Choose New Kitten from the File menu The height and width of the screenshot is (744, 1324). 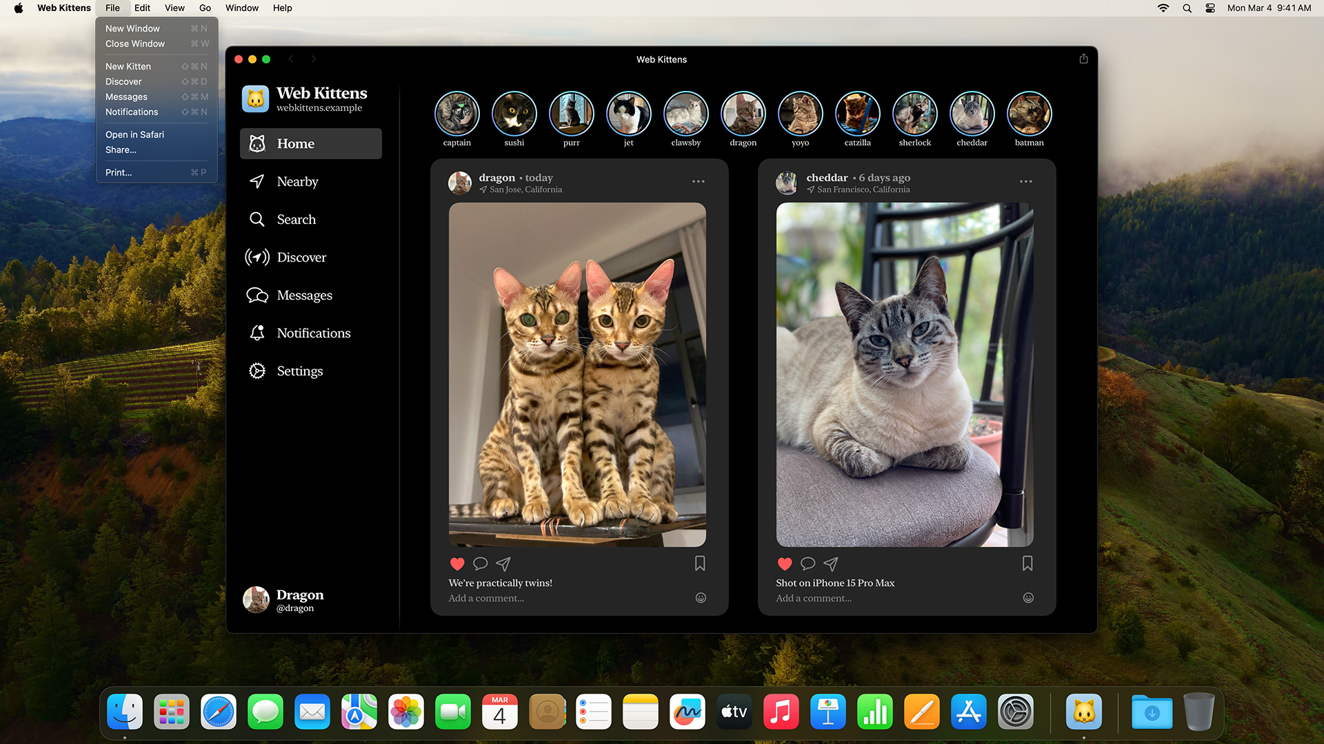click(x=128, y=66)
